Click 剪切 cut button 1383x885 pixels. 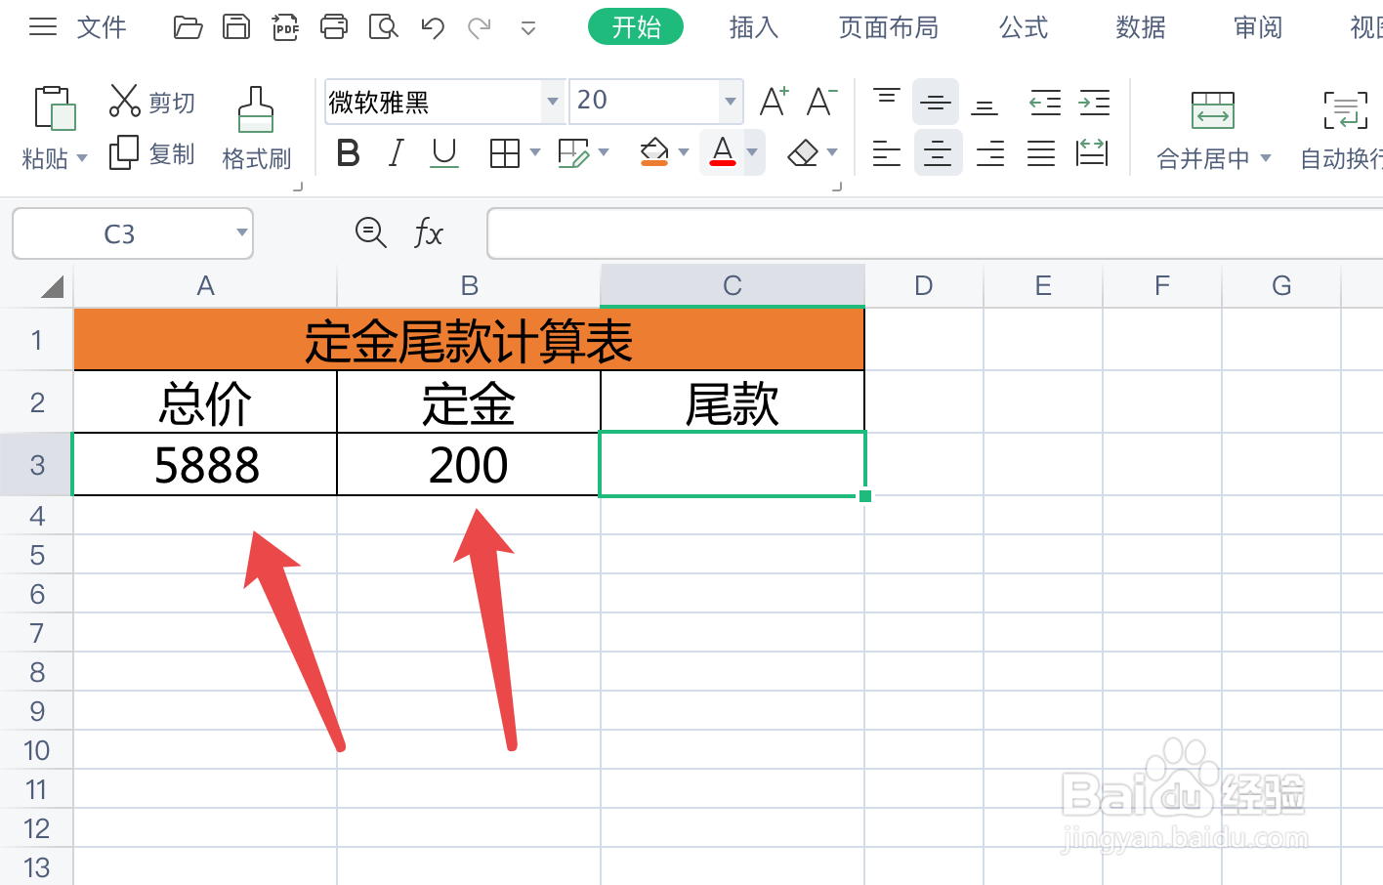152,101
